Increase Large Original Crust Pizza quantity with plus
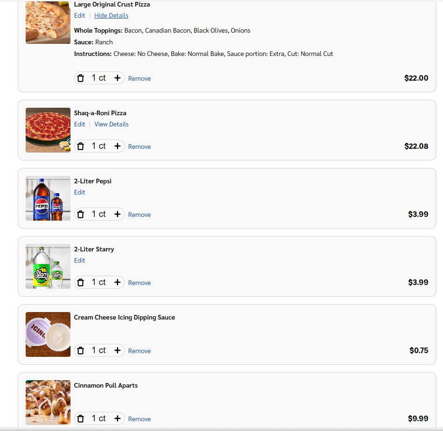The height and width of the screenshot is (431, 443). 117,78
